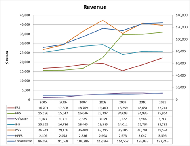Select the chart title "Revenue"

(95, 7)
